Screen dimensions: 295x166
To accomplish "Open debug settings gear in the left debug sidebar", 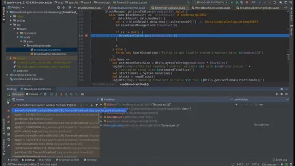I will pyautogui.click(x=8, y=140).
